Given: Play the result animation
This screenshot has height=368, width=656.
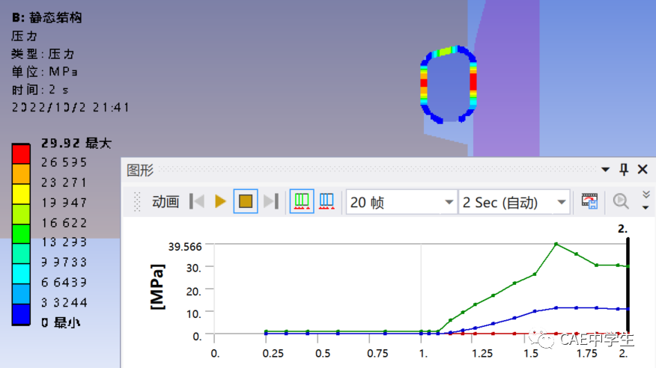Looking at the screenshot, I should tap(220, 201).
